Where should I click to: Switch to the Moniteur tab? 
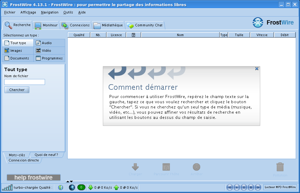46,25
